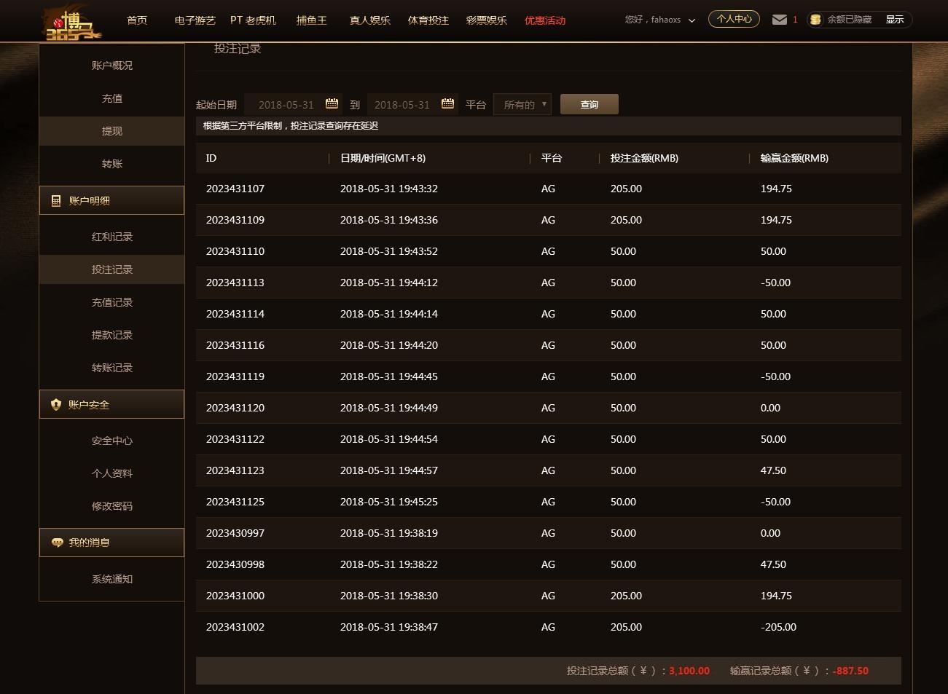Open 修改密码 in sidebar
Screen dimensions: 948x694
pyautogui.click(x=112, y=506)
